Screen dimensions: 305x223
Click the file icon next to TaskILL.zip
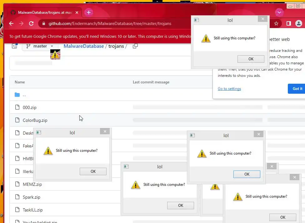point(17,210)
